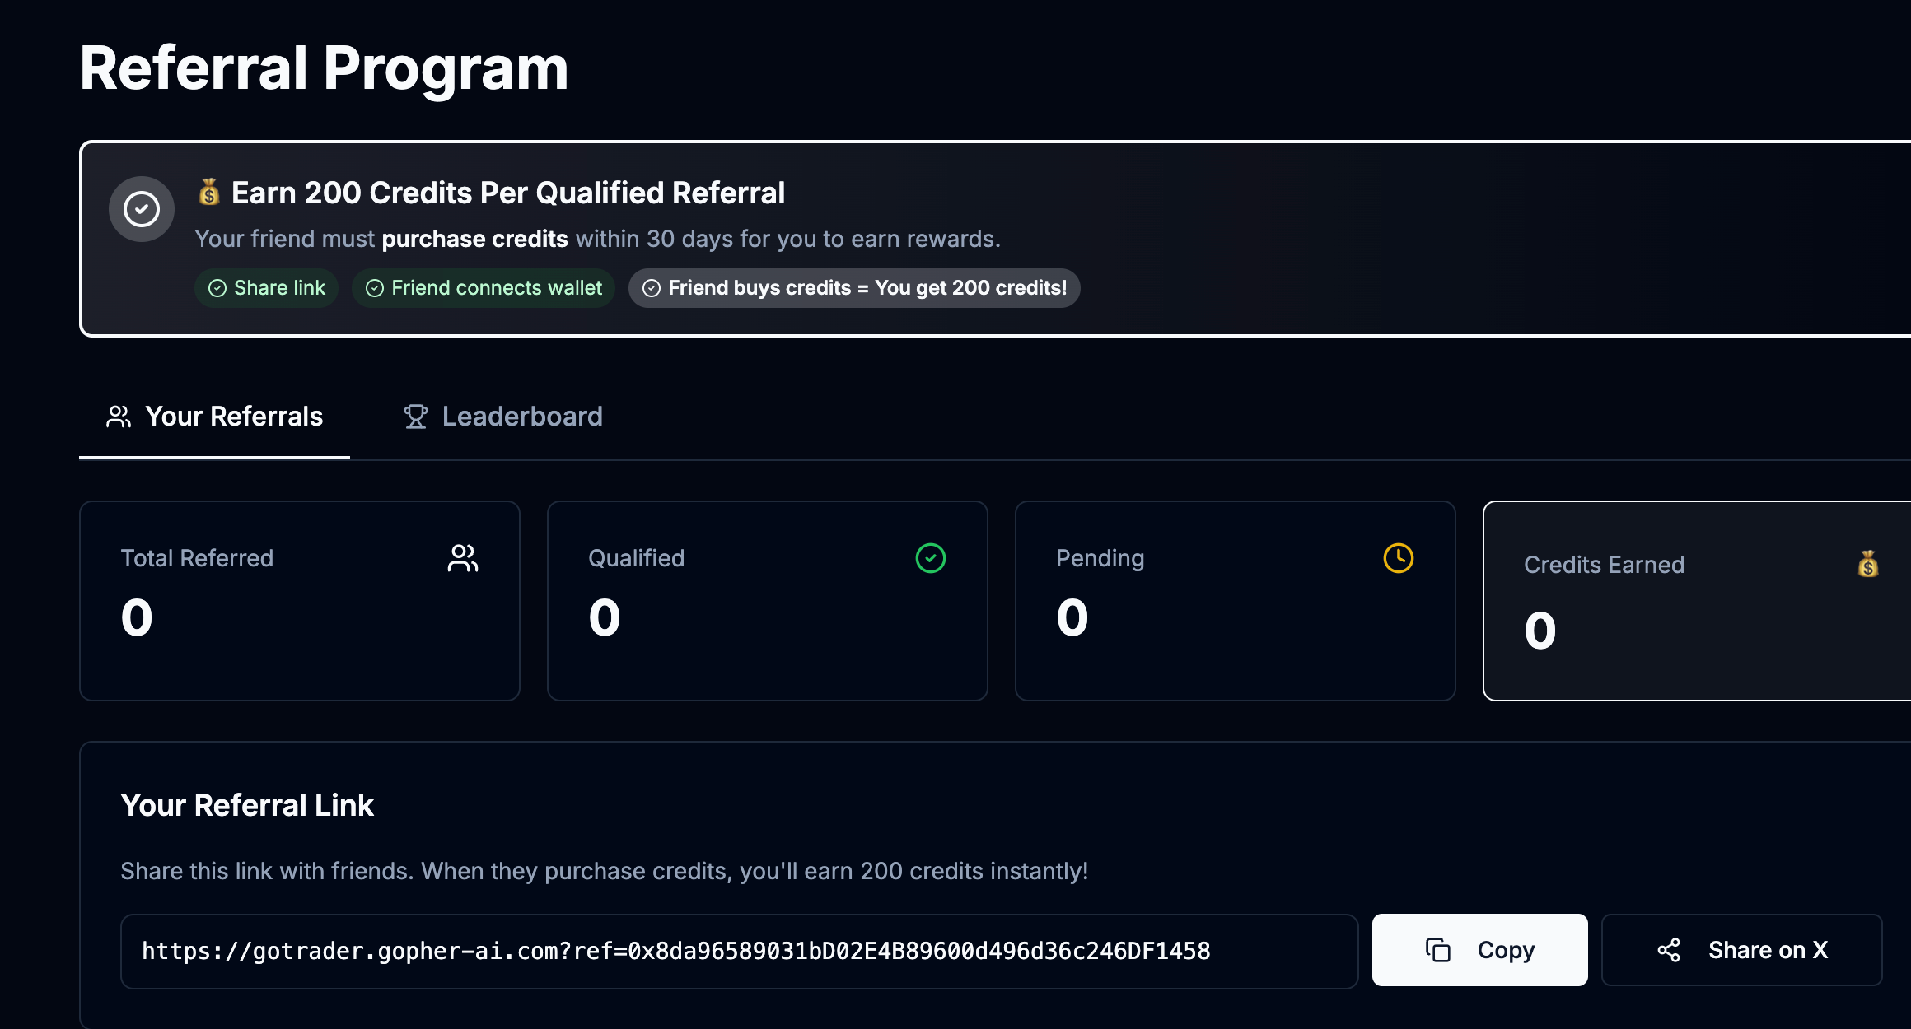This screenshot has height=1029, width=1911.
Task: Click the yellow clock icon in Pending card
Action: [x=1399, y=558]
